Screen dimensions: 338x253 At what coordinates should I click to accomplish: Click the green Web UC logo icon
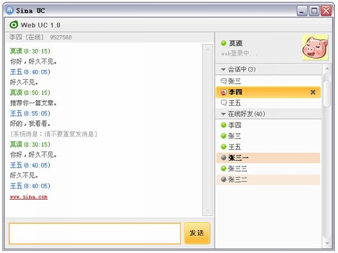(14, 25)
